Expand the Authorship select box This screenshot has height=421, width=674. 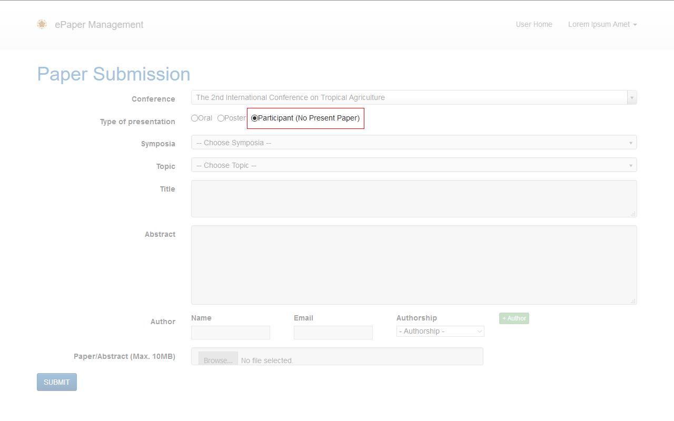pos(440,331)
